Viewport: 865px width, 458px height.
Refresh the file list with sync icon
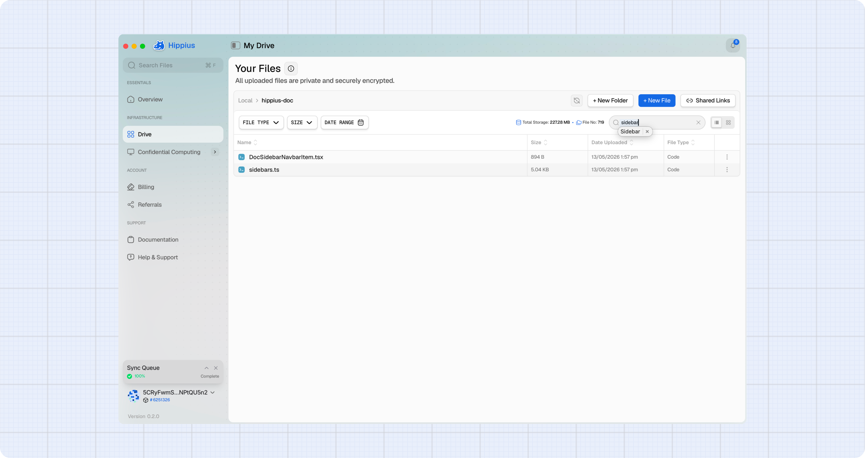[x=576, y=100]
